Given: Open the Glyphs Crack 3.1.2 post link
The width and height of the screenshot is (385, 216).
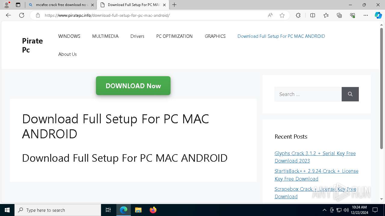Looking at the screenshot, I should pyautogui.click(x=315, y=157).
